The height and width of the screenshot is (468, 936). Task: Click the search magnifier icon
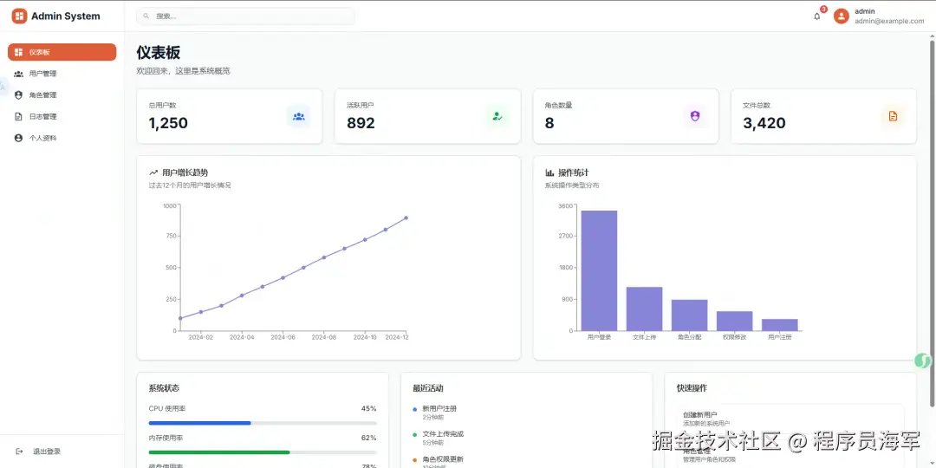click(146, 16)
